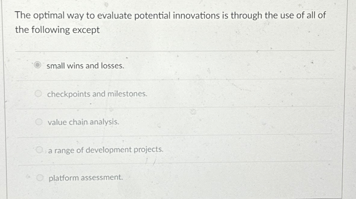Click the 'platform assessment' answer text
The image size is (356, 199).
[85, 178]
